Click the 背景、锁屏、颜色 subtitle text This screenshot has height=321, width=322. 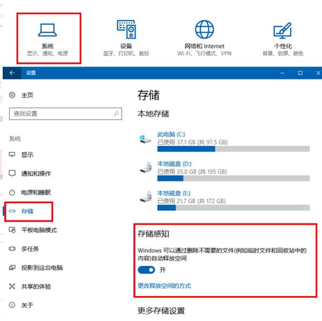coord(283,54)
